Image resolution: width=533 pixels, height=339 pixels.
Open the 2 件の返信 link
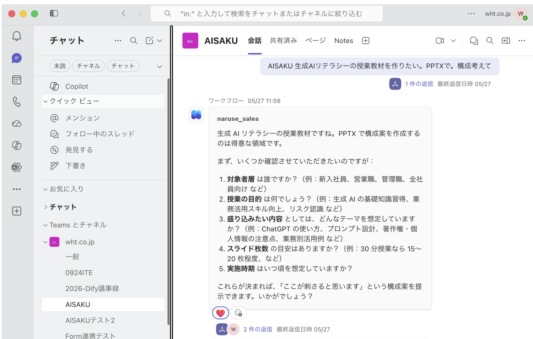pyautogui.click(x=258, y=329)
